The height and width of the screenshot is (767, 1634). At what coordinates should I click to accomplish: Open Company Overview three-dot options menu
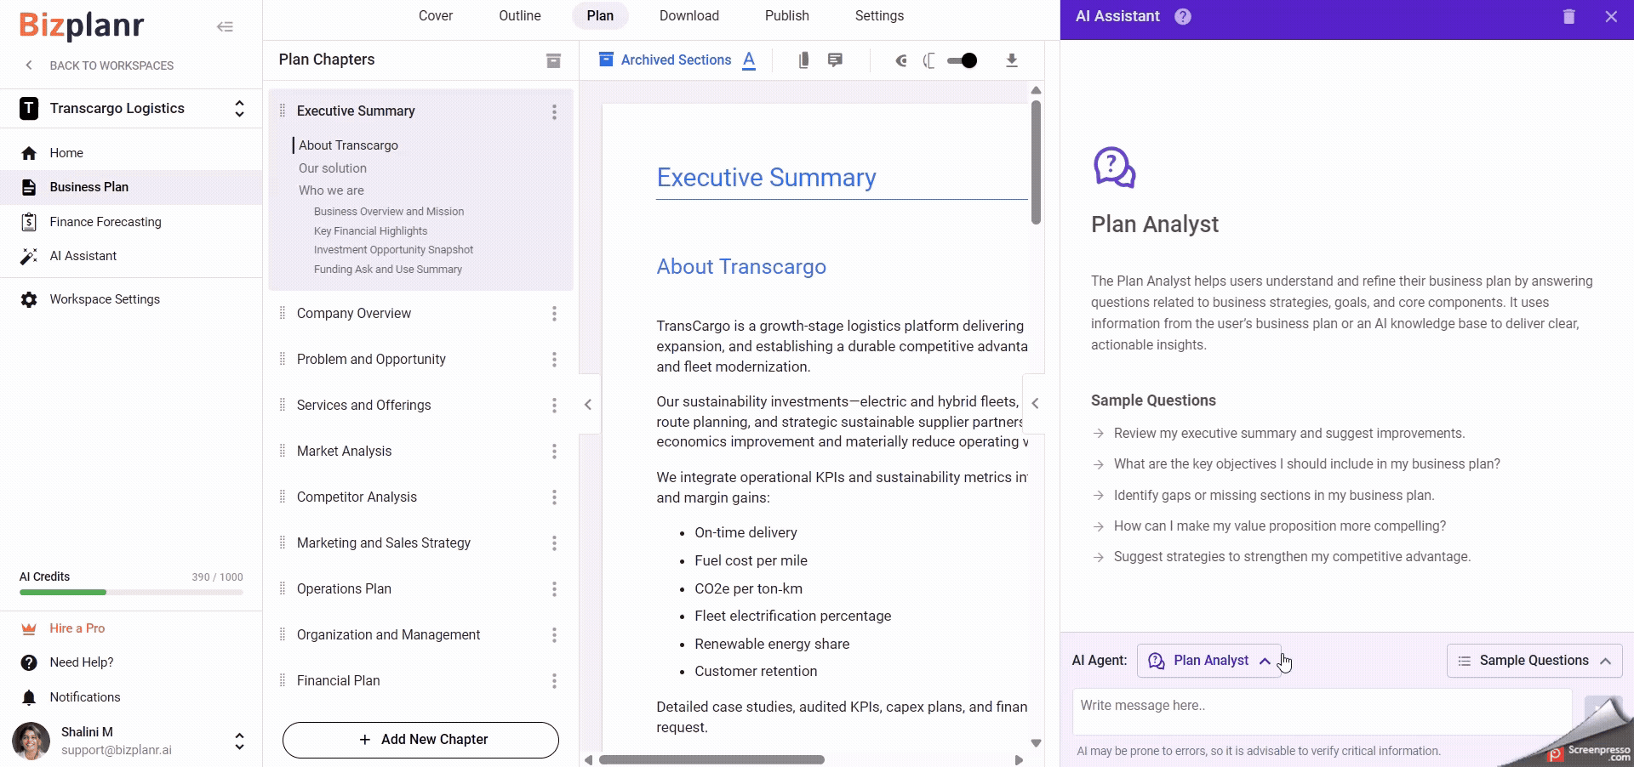coord(554,314)
